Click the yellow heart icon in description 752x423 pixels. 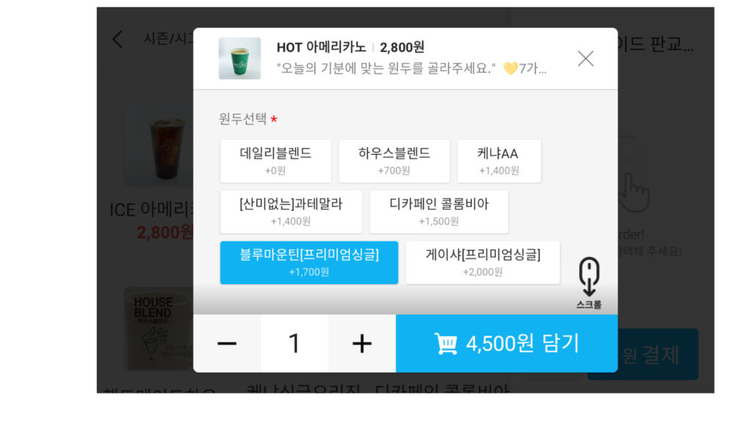point(510,68)
